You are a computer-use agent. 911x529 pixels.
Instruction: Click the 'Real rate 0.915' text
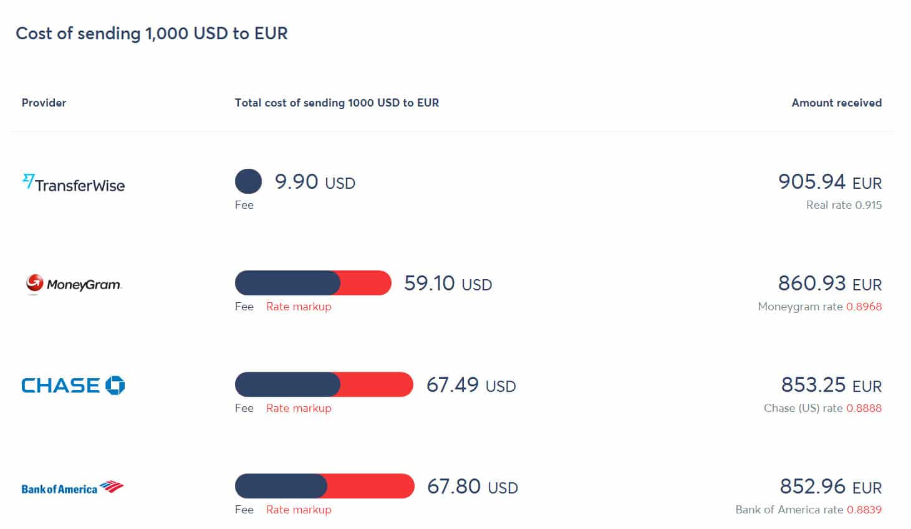(x=844, y=205)
